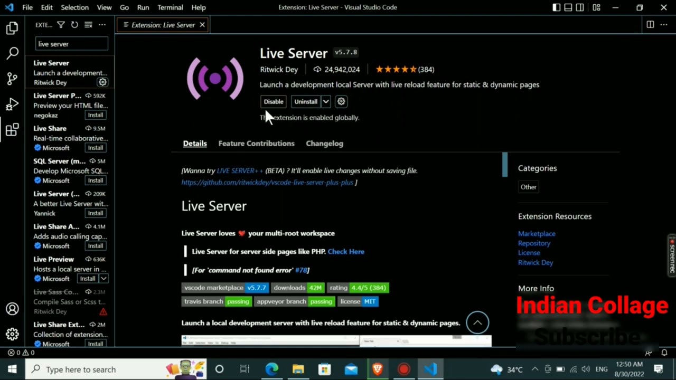Open the Manage gear in activity bar
Image resolution: width=676 pixels, height=380 pixels.
pyautogui.click(x=12, y=334)
